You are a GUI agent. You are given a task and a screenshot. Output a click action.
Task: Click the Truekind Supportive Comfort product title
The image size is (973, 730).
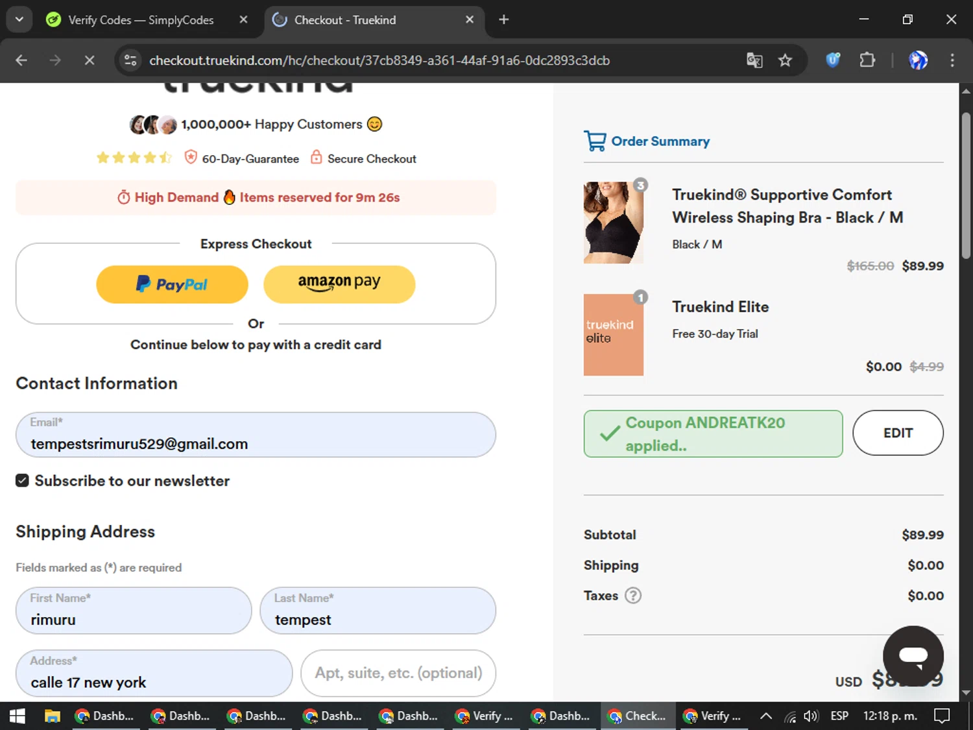pos(787,206)
